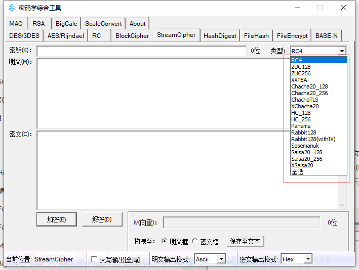Click the 保存至文本 save button
Screen dimensions: 359x270
point(245,241)
